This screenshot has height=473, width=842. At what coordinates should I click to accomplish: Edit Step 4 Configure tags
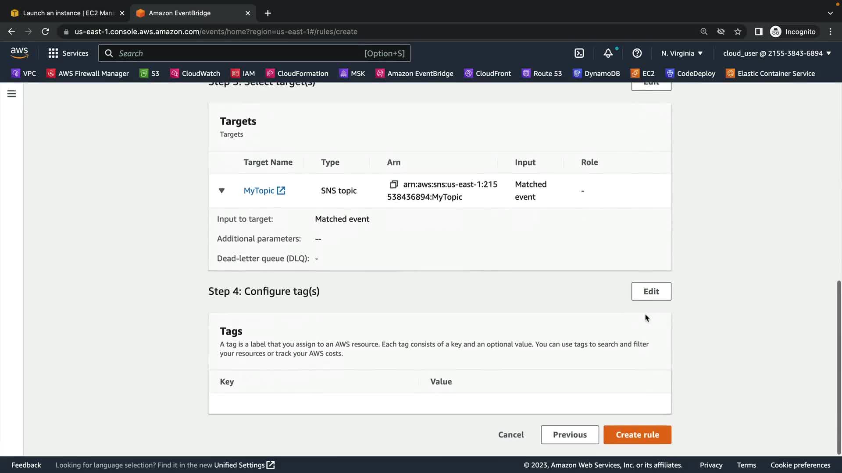coord(651,291)
